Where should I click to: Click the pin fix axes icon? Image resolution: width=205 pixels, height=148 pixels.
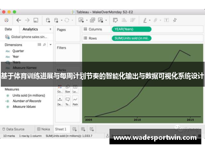click(175, 20)
